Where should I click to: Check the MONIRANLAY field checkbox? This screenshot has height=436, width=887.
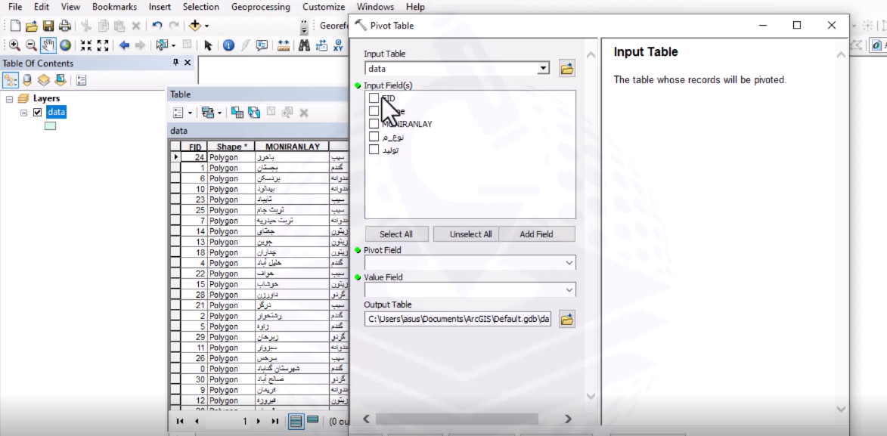[x=374, y=124]
